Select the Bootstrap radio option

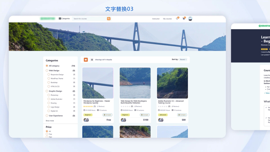(49, 82)
